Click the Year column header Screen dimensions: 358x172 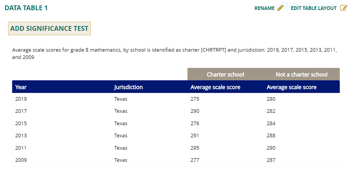tap(21, 87)
